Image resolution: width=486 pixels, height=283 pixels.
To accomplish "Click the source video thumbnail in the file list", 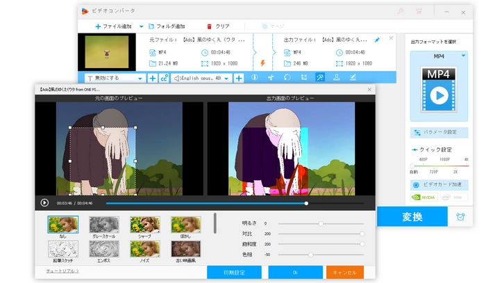I will 107,52.
